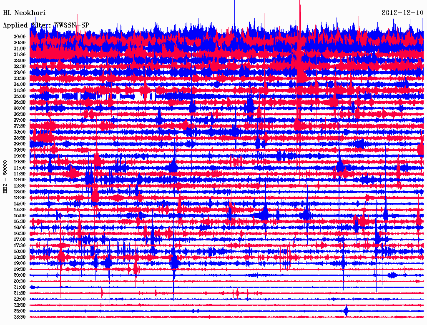The width and height of the screenshot is (427, 325).
Task: Select the 23:30 time label
Action: 19,317
